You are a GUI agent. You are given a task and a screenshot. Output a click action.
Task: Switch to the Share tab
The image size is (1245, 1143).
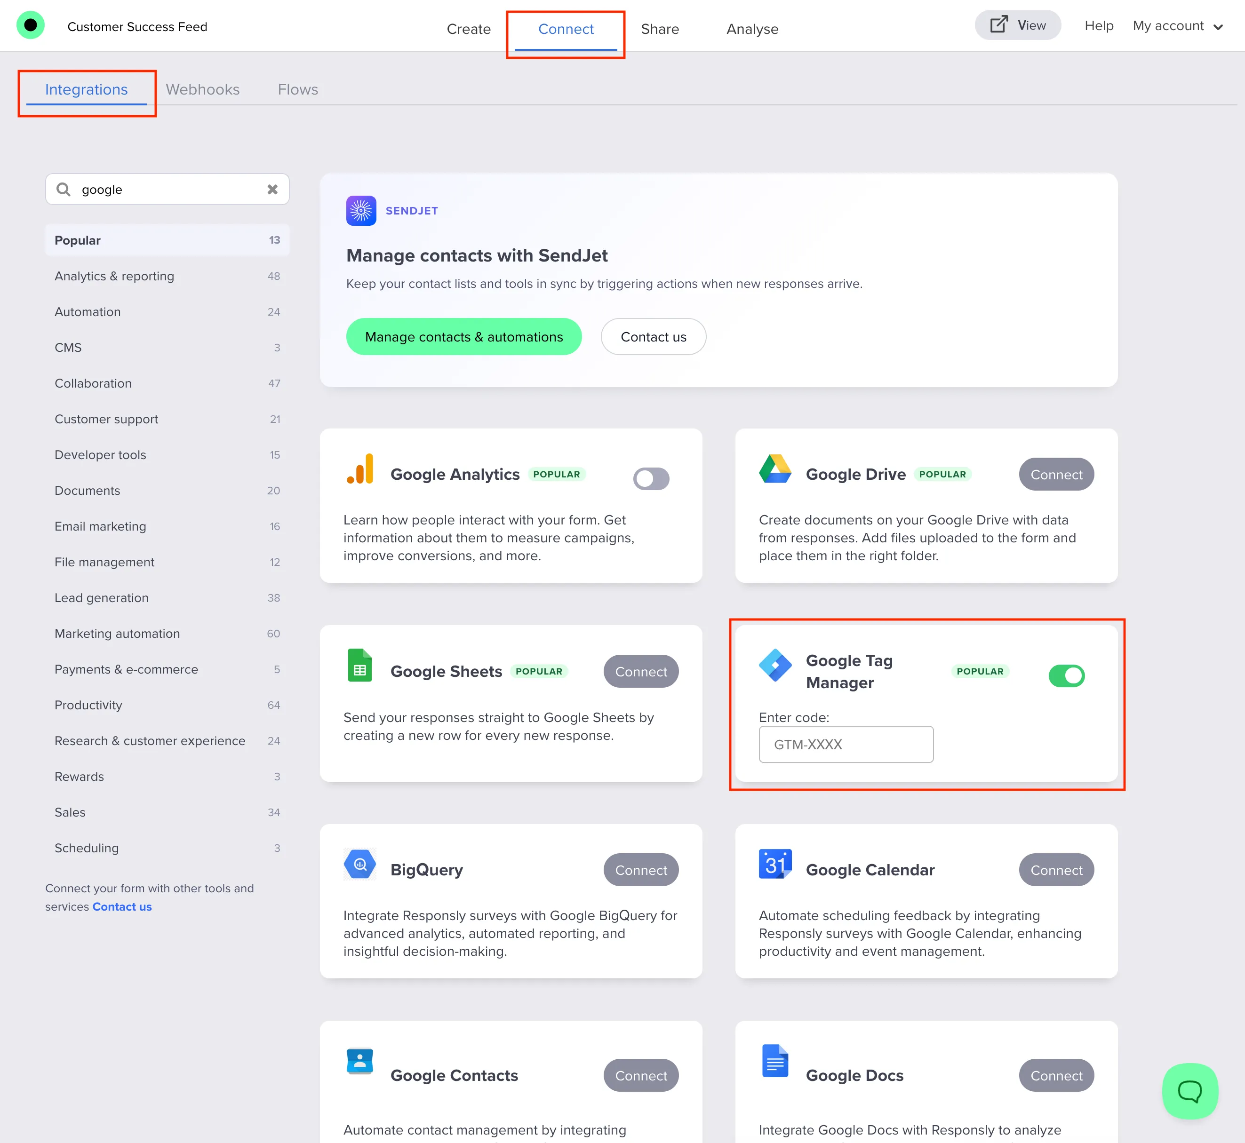click(660, 29)
